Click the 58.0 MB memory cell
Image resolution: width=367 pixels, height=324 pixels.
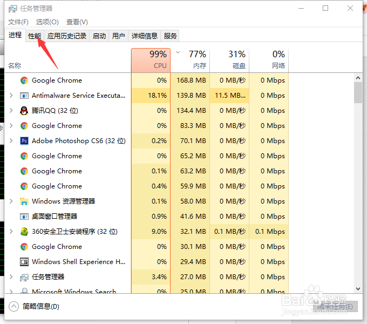190,201
